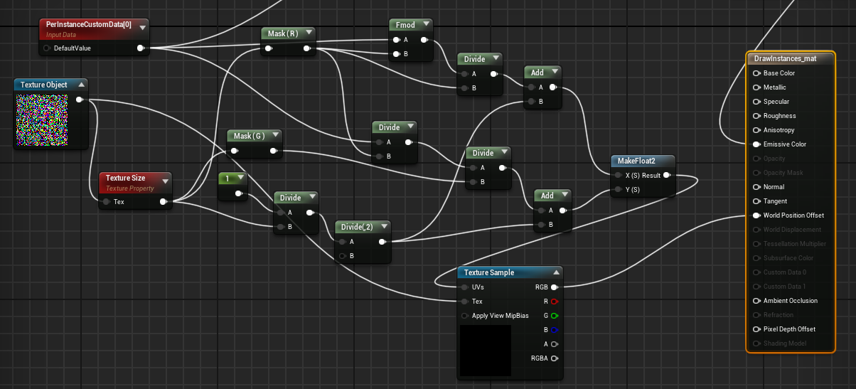Click the Apply View MipBias input pin
856x389 pixels.
pos(465,316)
